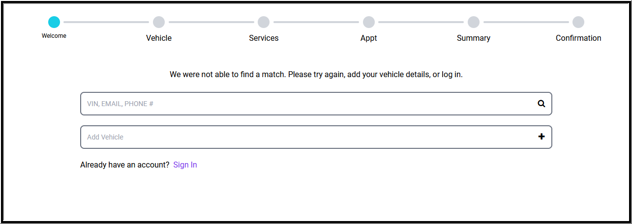Click the 'Already have an account?' text
Viewport: 632px width, 224px height.
pyautogui.click(x=124, y=165)
